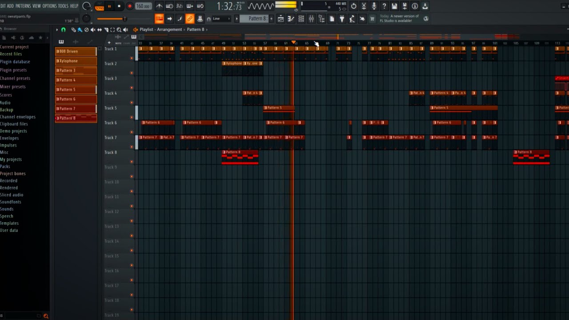Open the playlist options menu arrow
The image size is (569, 320).
point(57,30)
